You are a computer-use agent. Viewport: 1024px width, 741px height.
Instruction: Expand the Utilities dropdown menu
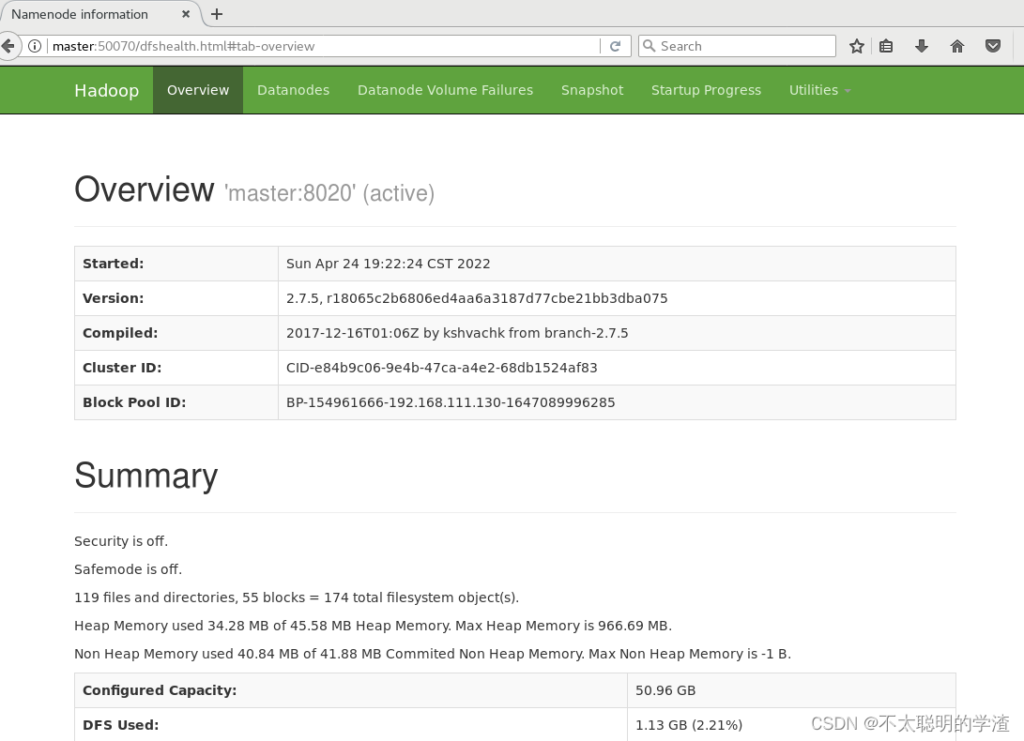click(819, 90)
